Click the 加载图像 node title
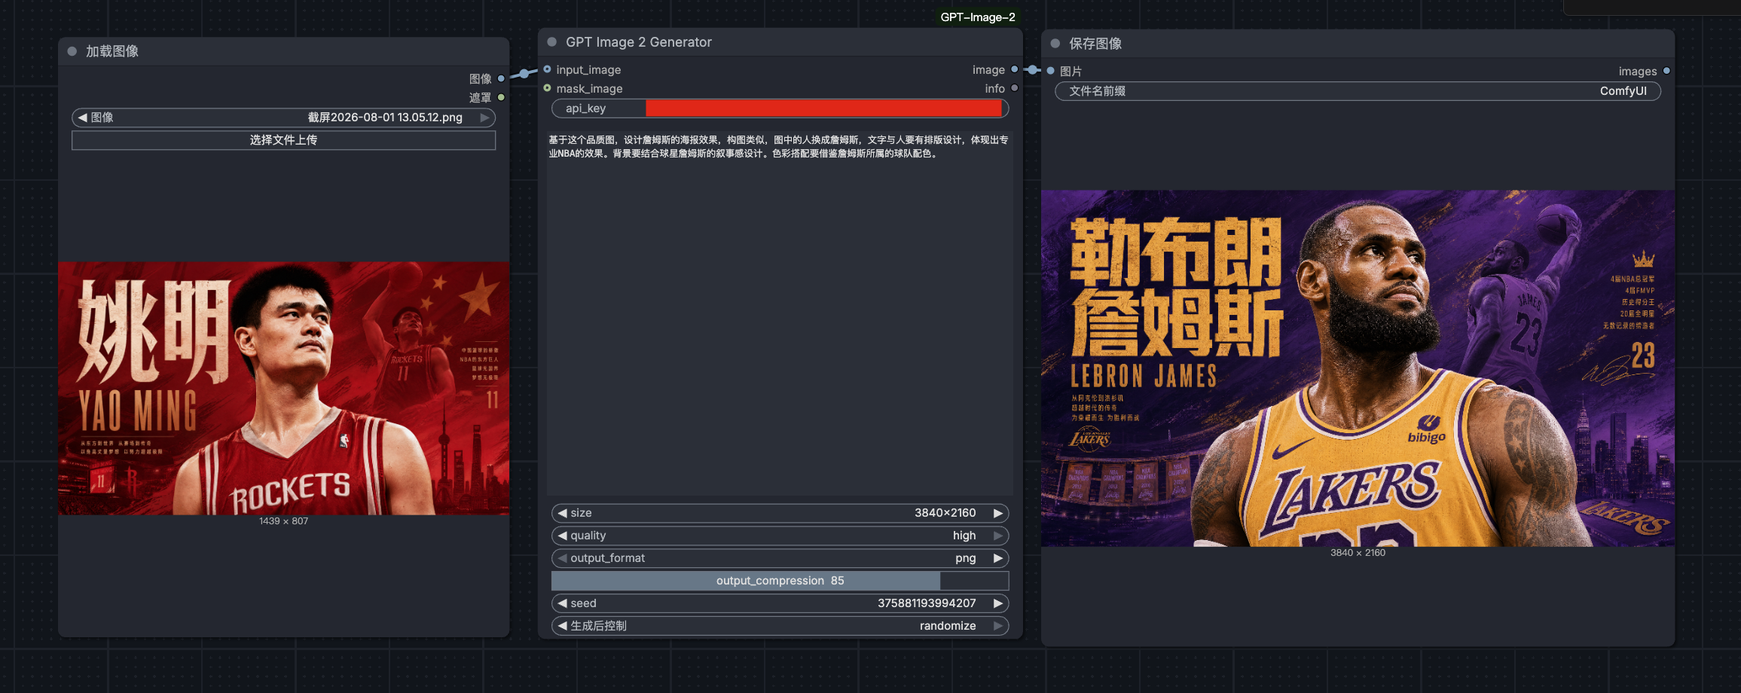The height and width of the screenshot is (693, 1741). [112, 51]
